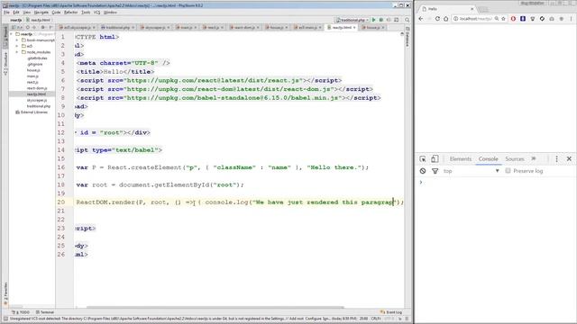
Task: Select traditional.php in project tree
Action: tap(38, 106)
